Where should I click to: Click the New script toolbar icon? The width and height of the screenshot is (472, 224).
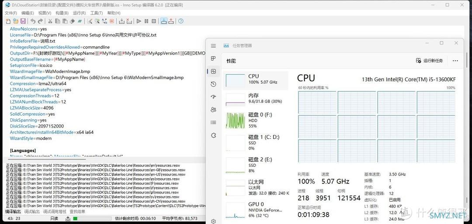[x=8, y=21]
